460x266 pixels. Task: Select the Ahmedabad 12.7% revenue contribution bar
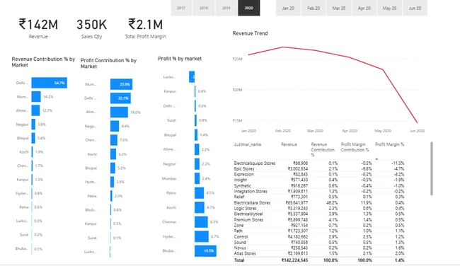[x=35, y=110]
